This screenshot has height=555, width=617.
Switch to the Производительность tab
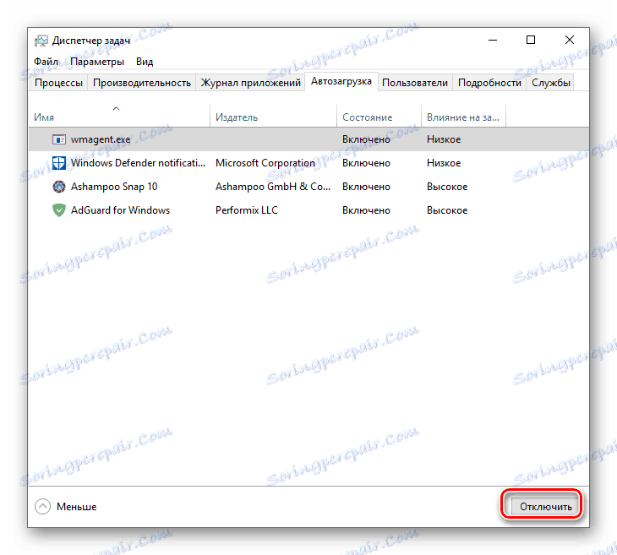(x=142, y=83)
